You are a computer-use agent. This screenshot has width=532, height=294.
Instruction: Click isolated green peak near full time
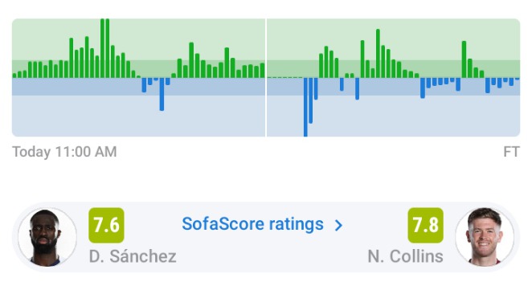(464, 59)
